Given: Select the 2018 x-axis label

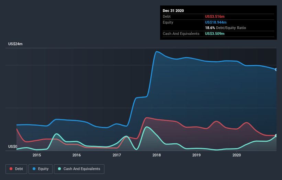Looking at the screenshot, I should click(x=157, y=155).
